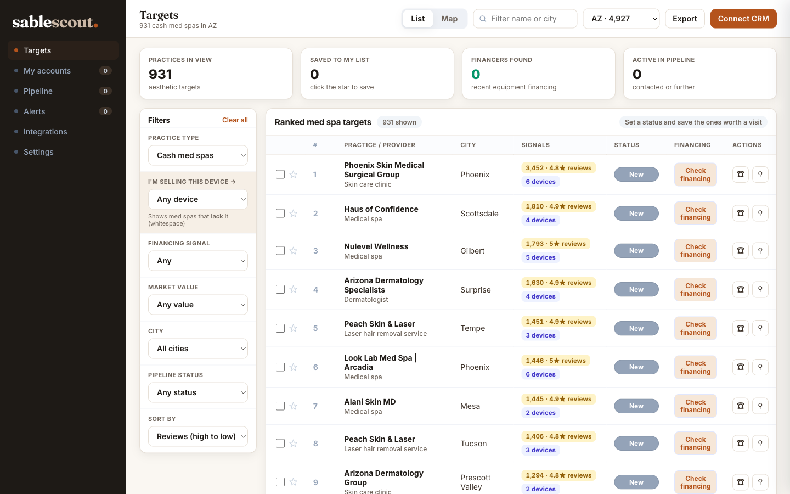Star Arizona Dermatology Specialists in Surprise
Image resolution: width=790 pixels, height=494 pixels.
click(294, 289)
